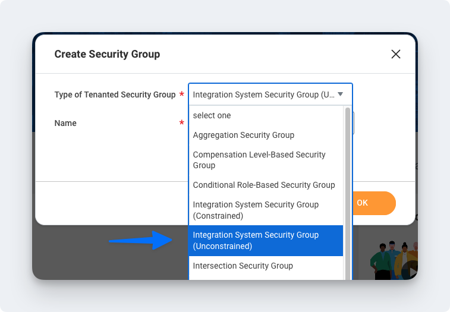Image resolution: width=450 pixels, height=312 pixels.
Task: Select Integration System Security Group (Unconstrained)
Action: point(256,241)
